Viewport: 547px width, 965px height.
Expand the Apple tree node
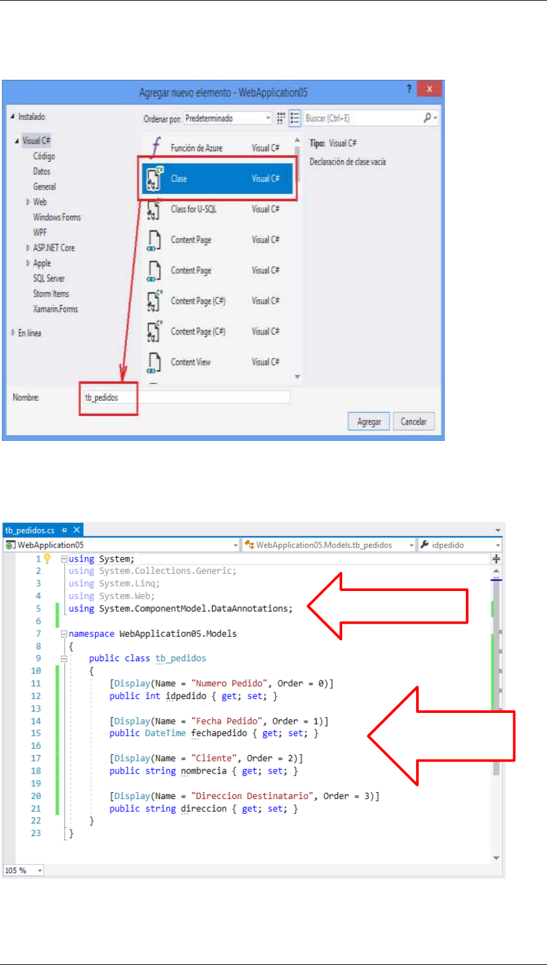coord(28,263)
